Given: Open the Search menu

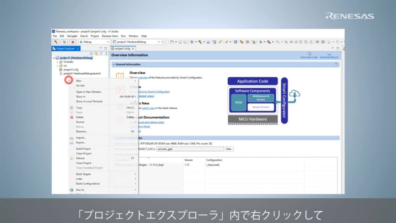Looking at the screenshot, I should coord(84,36).
